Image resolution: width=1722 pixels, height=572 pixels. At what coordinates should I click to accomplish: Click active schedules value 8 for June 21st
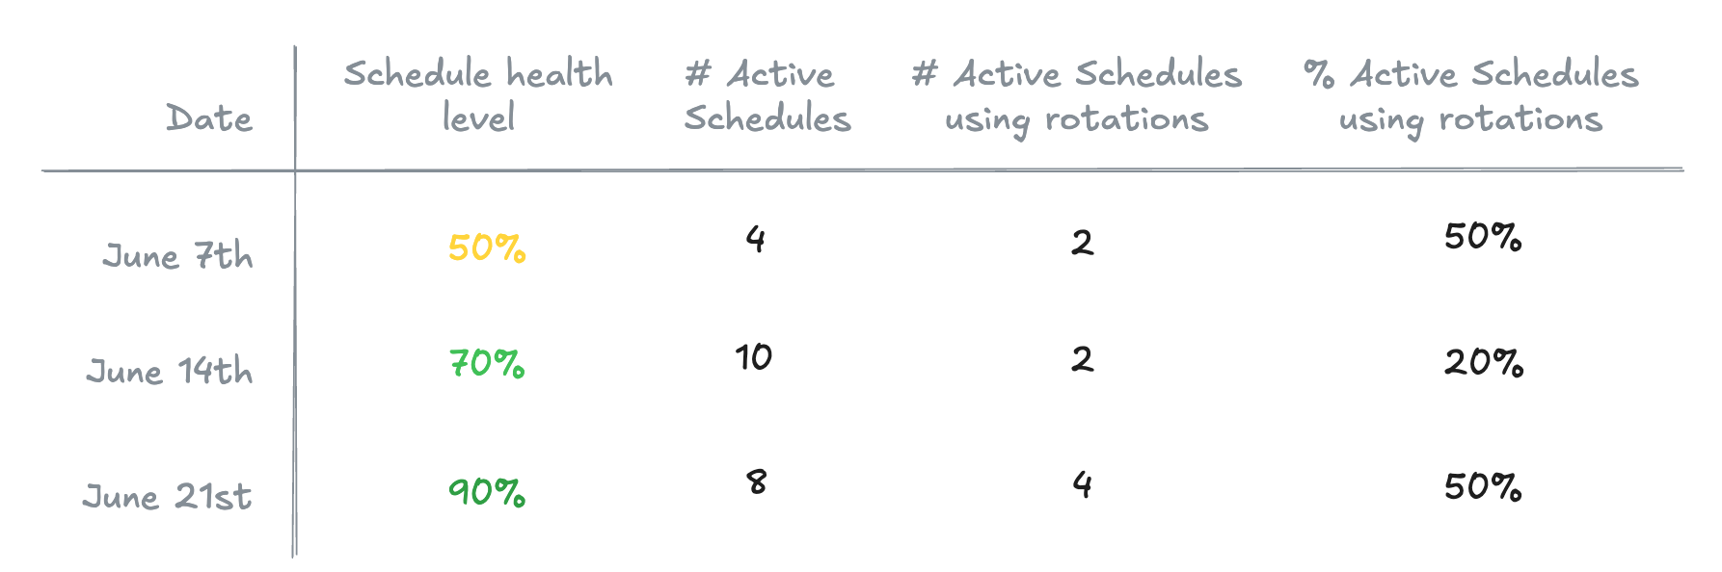coord(757,481)
